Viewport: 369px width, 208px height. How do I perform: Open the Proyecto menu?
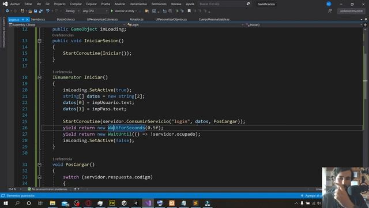coord(59,4)
